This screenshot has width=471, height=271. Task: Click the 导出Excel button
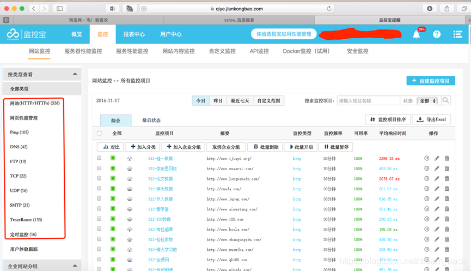point(431,119)
